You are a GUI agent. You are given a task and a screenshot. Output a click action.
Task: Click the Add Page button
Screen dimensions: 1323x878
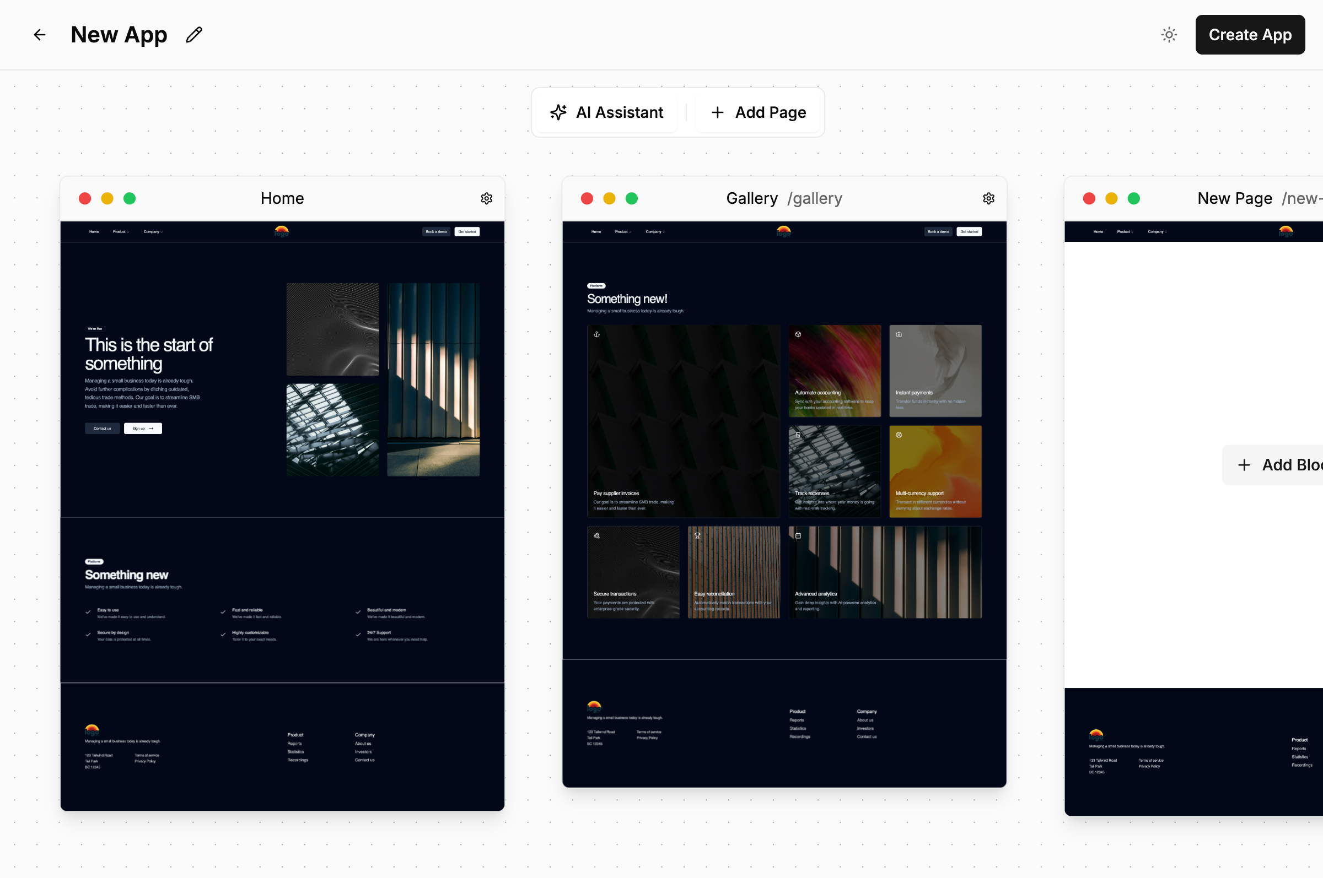[x=759, y=112]
